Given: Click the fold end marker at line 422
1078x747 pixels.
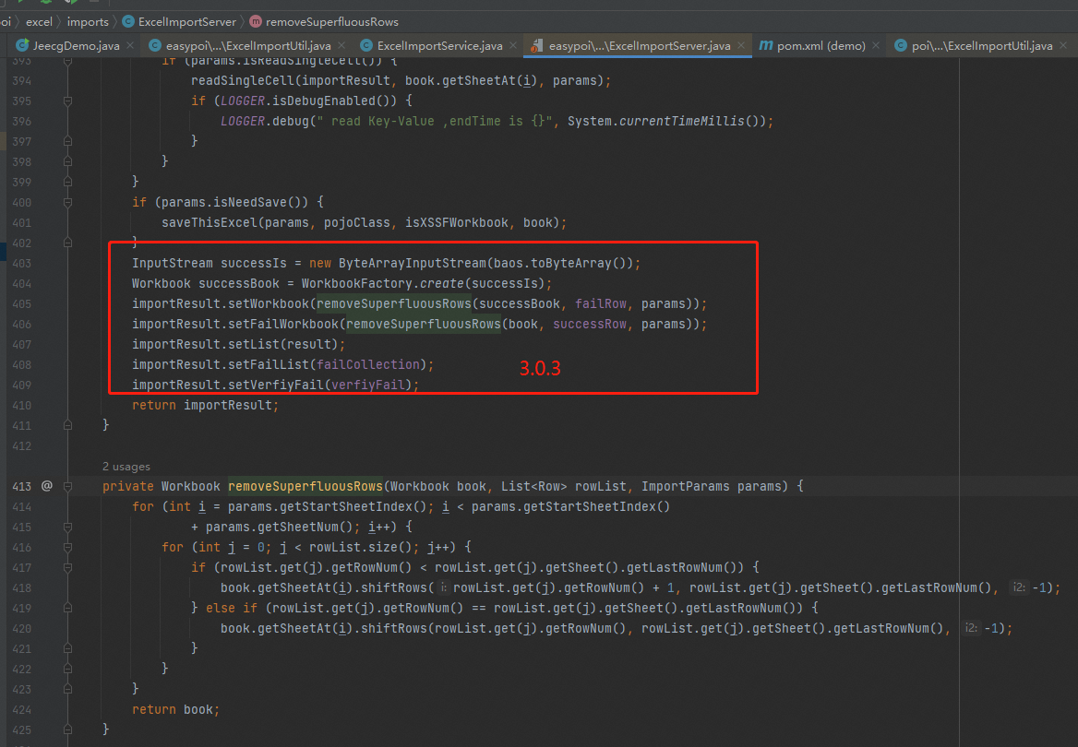Looking at the screenshot, I should (x=67, y=669).
